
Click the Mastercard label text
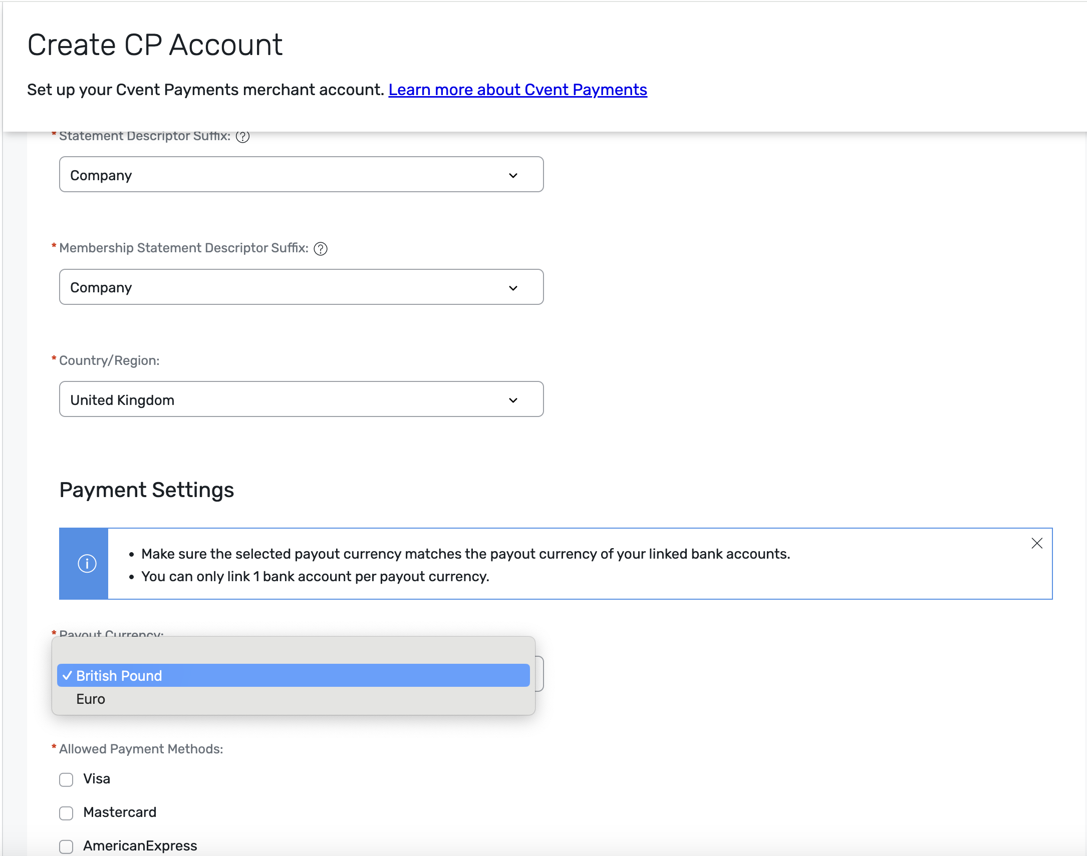click(x=120, y=812)
